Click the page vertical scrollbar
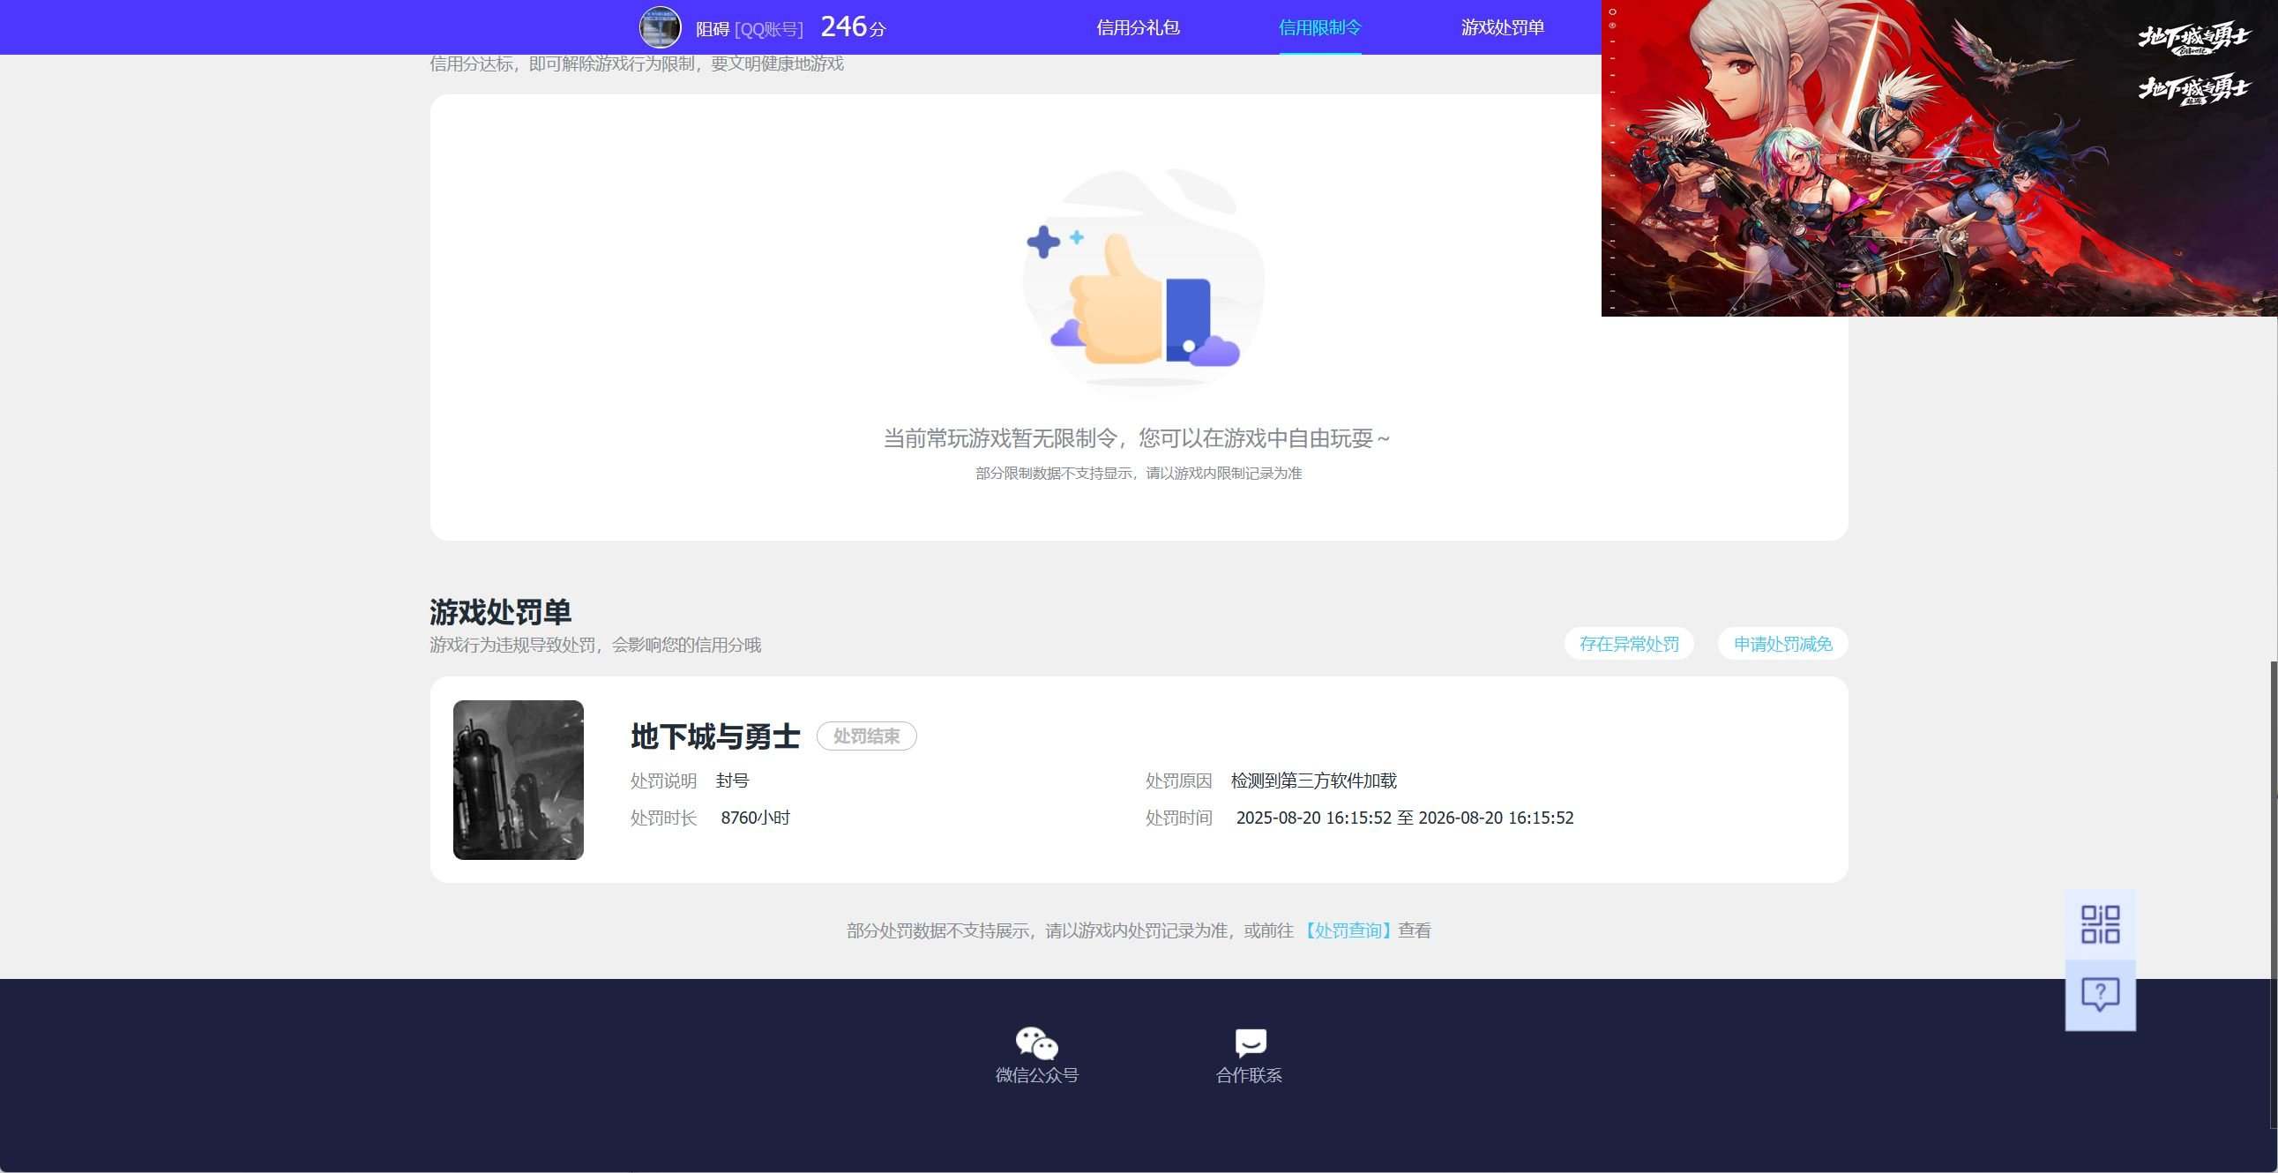2278x1173 pixels. pyautogui.click(x=2273, y=893)
